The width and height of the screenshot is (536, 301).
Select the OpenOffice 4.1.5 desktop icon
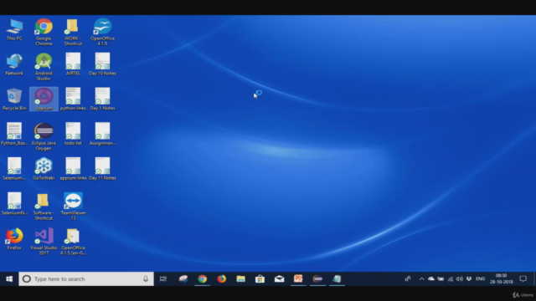pyautogui.click(x=102, y=32)
